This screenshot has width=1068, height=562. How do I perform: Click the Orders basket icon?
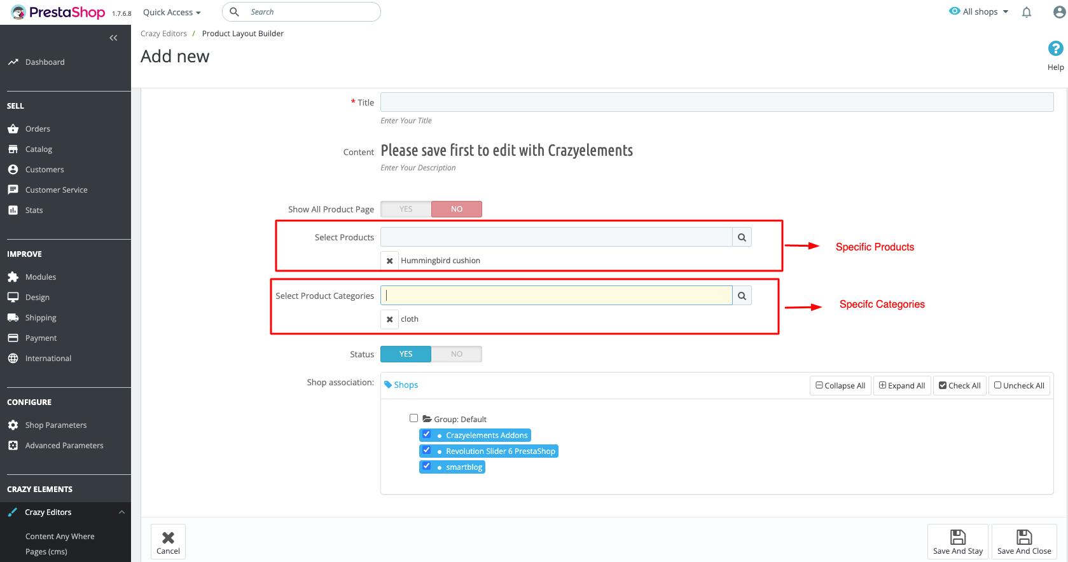pos(13,129)
